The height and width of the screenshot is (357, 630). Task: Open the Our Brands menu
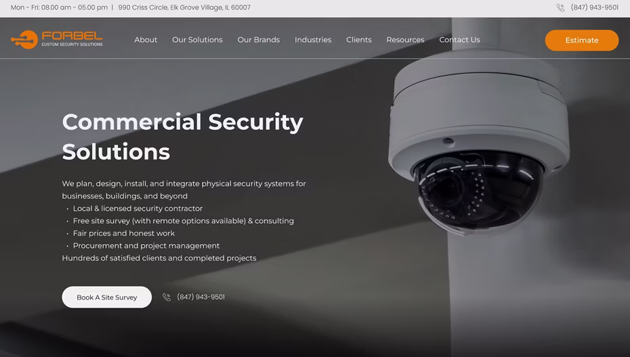pos(259,40)
